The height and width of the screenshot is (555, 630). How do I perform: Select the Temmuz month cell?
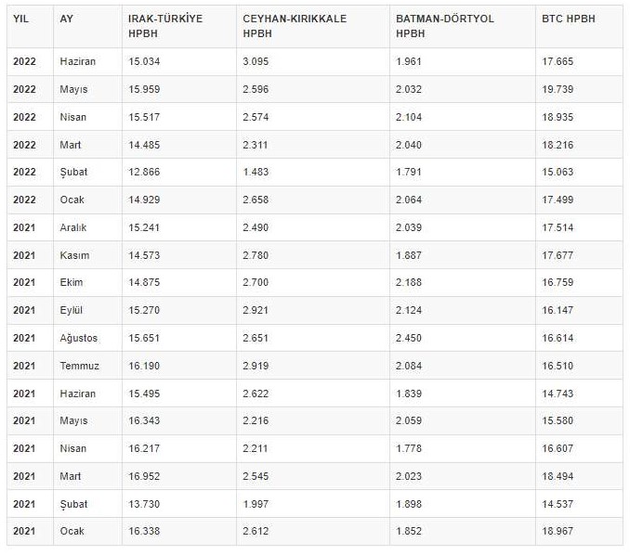79,366
